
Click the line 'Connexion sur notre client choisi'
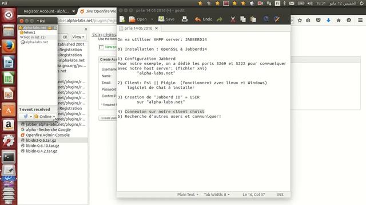[x=164, y=112]
